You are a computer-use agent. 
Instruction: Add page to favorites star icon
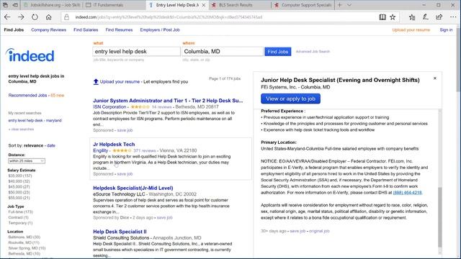click(x=393, y=17)
